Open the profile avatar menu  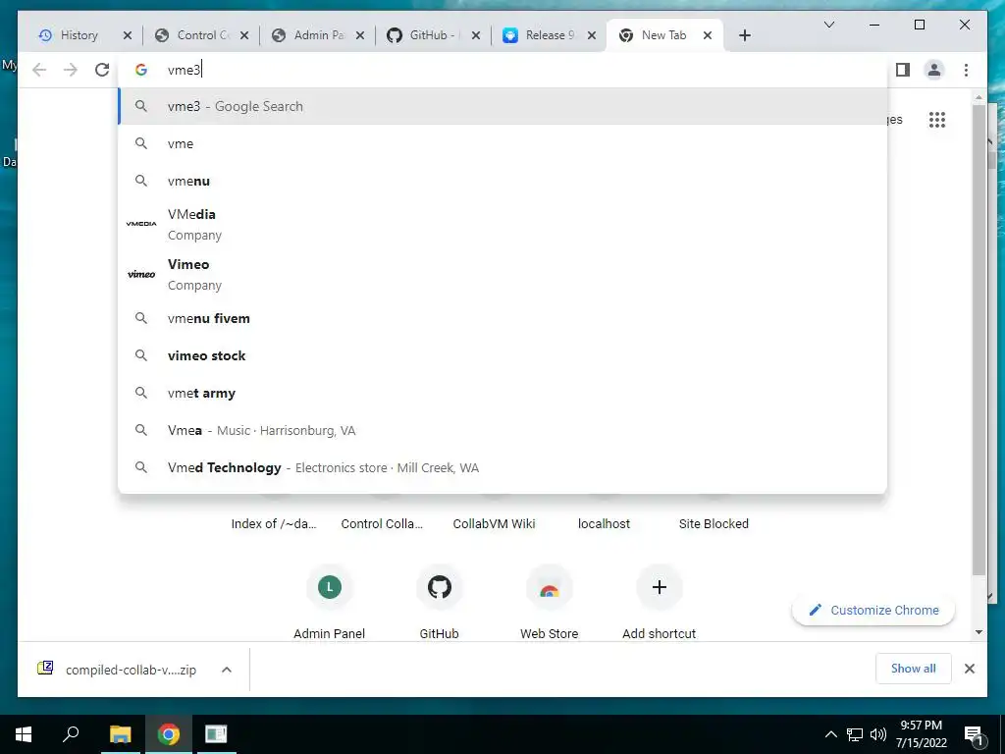(934, 70)
